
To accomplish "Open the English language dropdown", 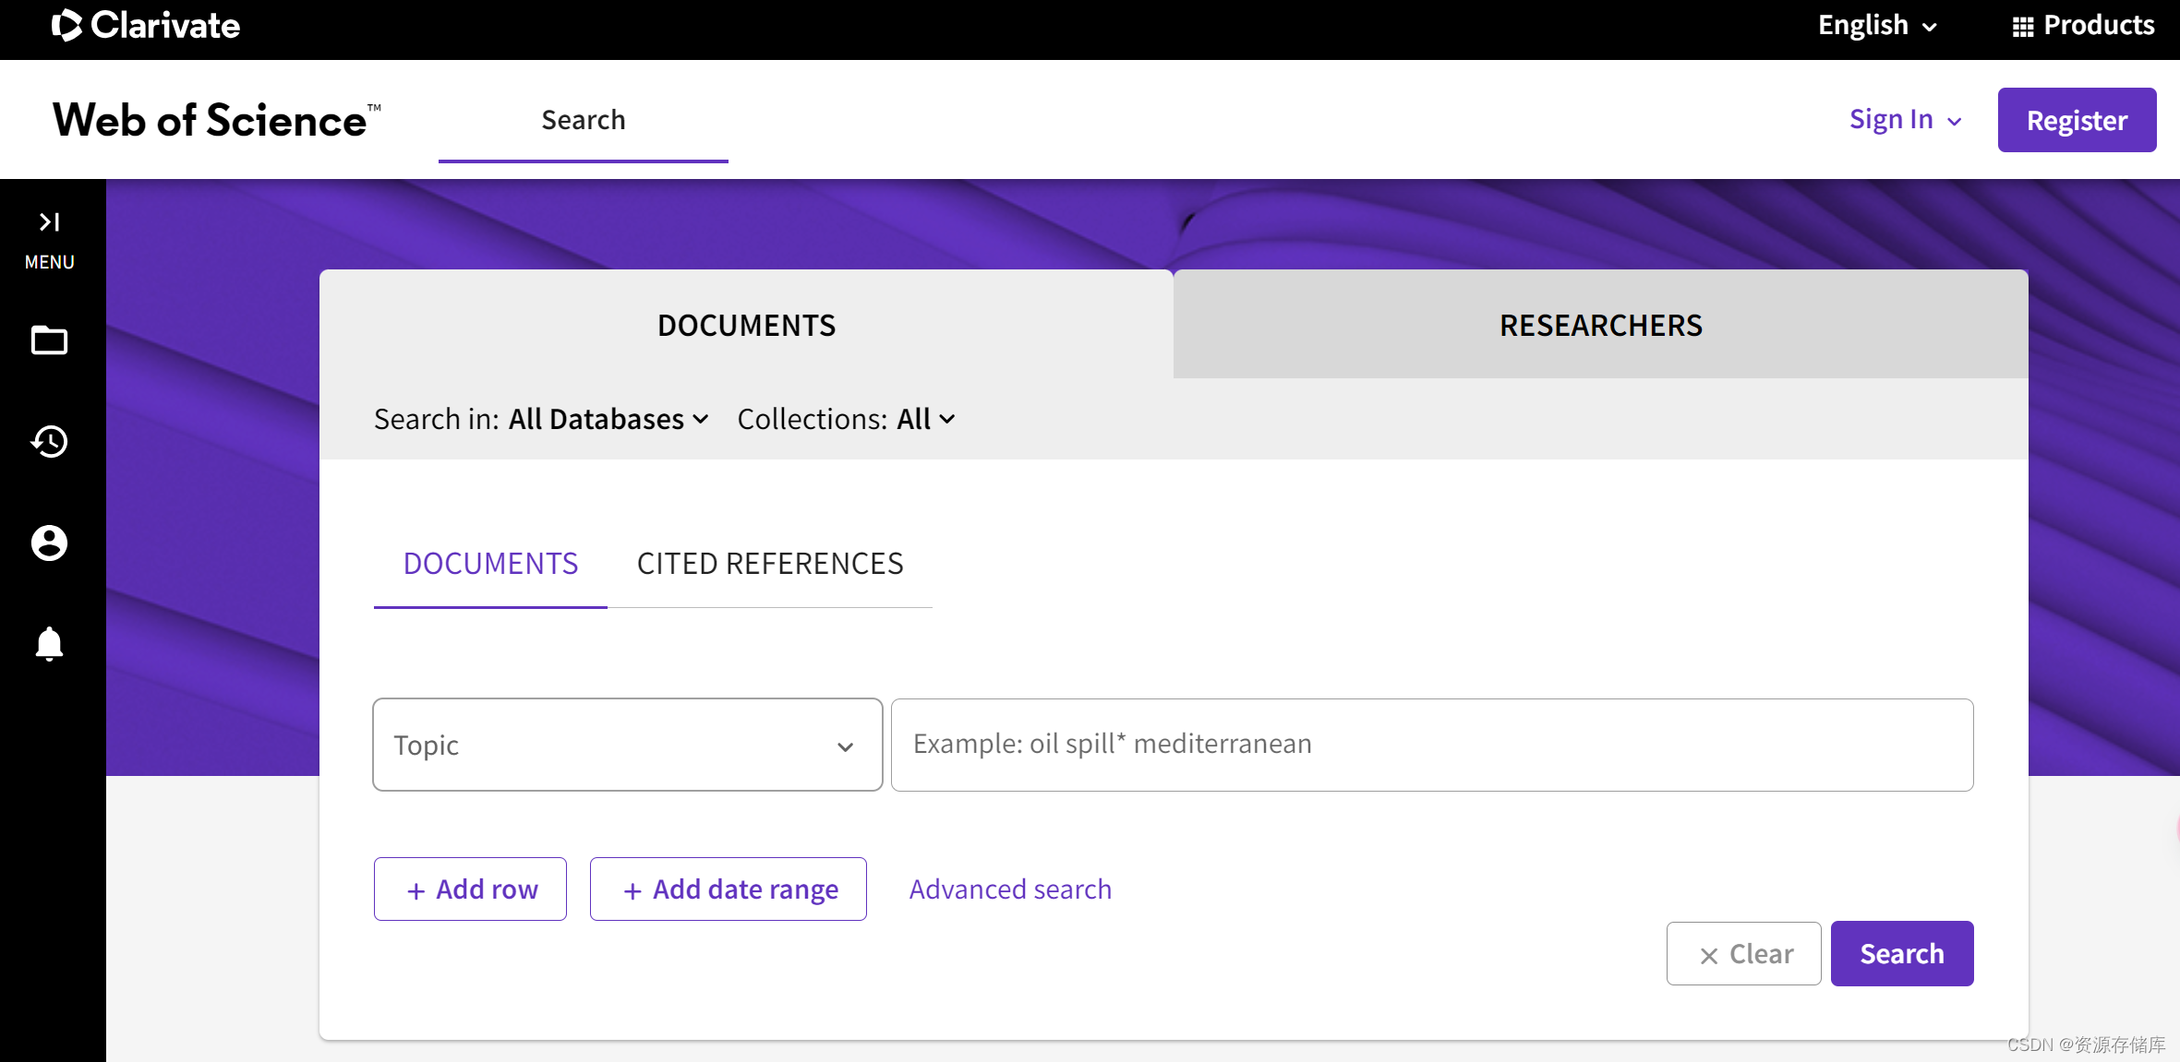I will pyautogui.click(x=1876, y=25).
